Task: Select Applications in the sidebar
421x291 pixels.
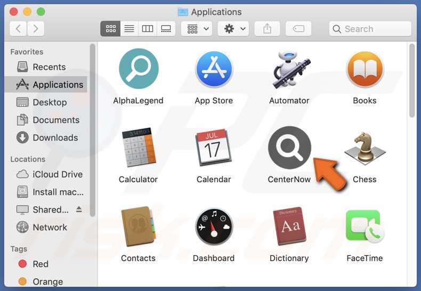Action: pos(46,85)
